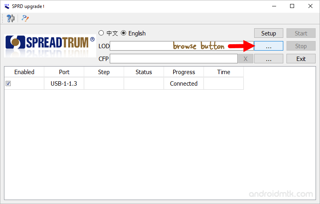
Task: Select the 中文 language radio button
Action: [101, 33]
